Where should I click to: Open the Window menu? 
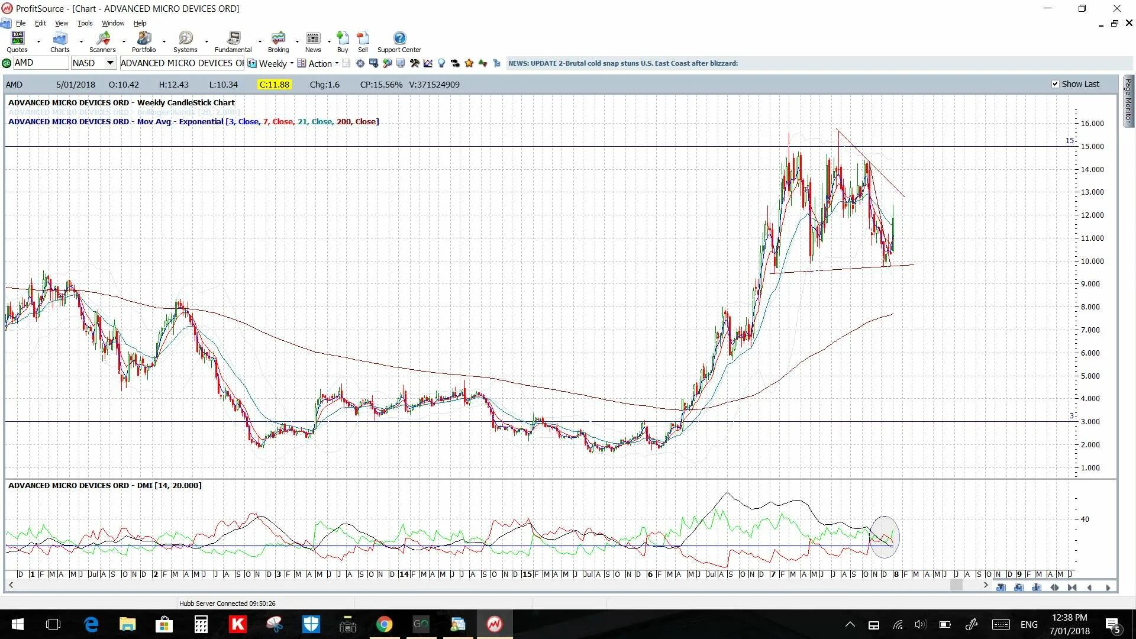pos(113,23)
